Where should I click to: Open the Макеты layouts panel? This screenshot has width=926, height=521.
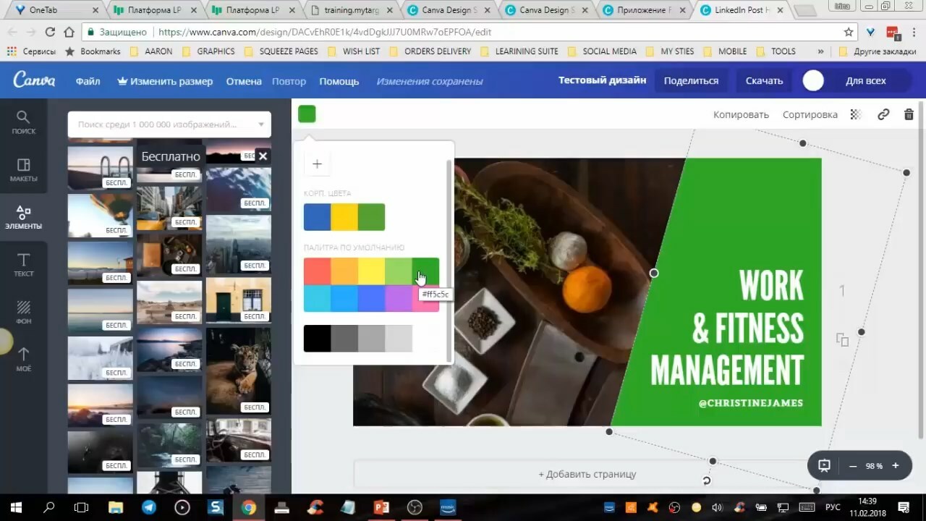click(x=23, y=170)
